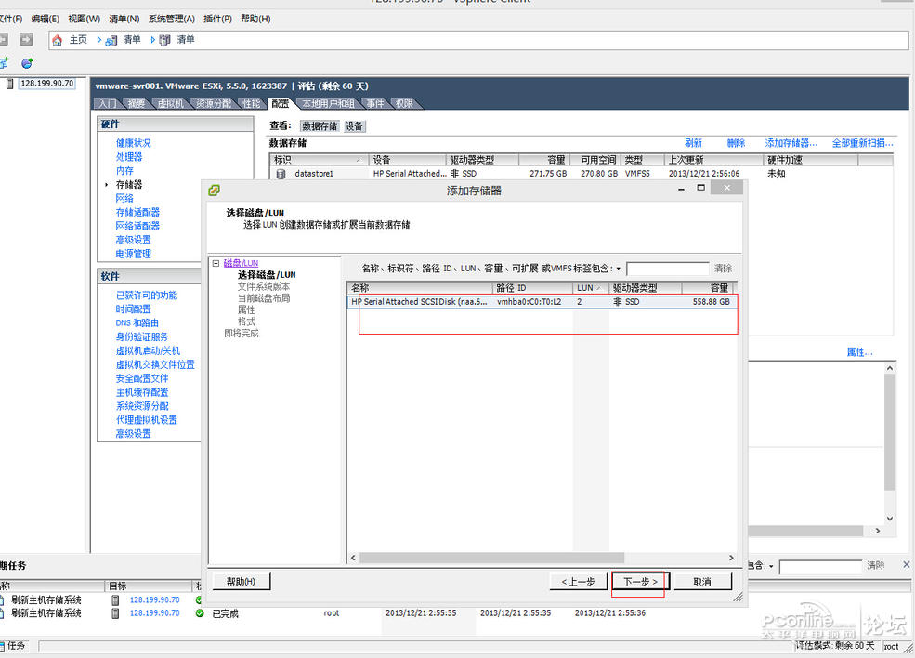
Task: Open the 插件(P) menu
Action: [x=217, y=19]
